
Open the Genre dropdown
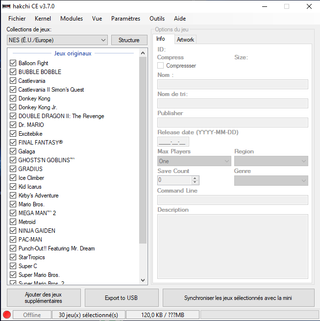[x=271, y=181]
